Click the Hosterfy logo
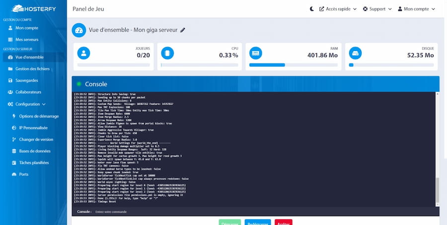The height and width of the screenshot is (225, 447). click(32, 8)
